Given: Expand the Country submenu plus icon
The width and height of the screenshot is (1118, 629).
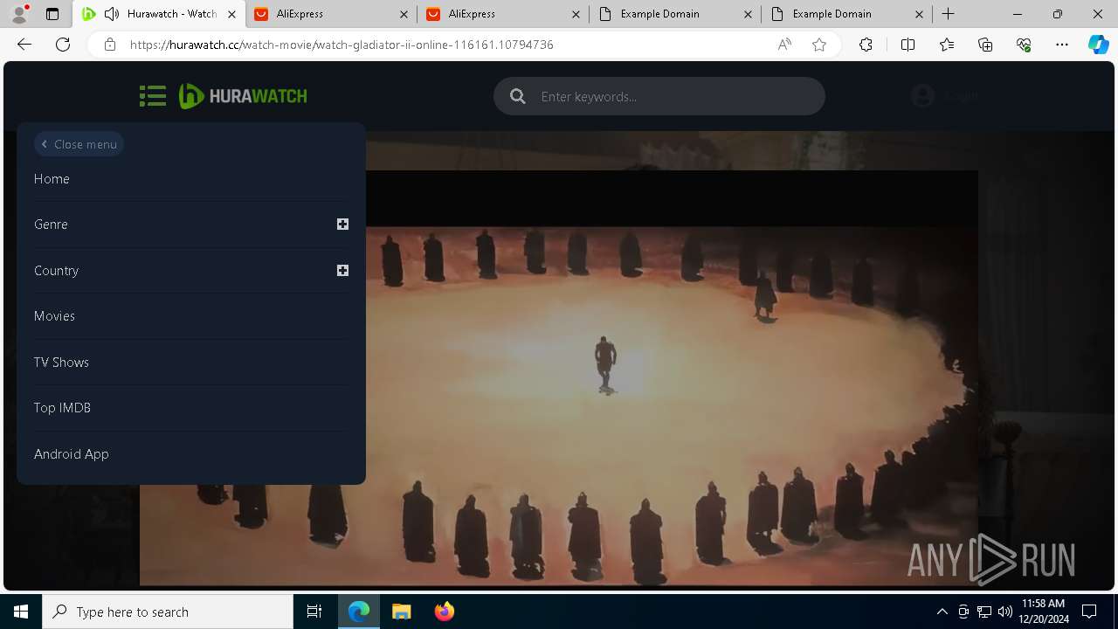Looking at the screenshot, I should click(342, 271).
